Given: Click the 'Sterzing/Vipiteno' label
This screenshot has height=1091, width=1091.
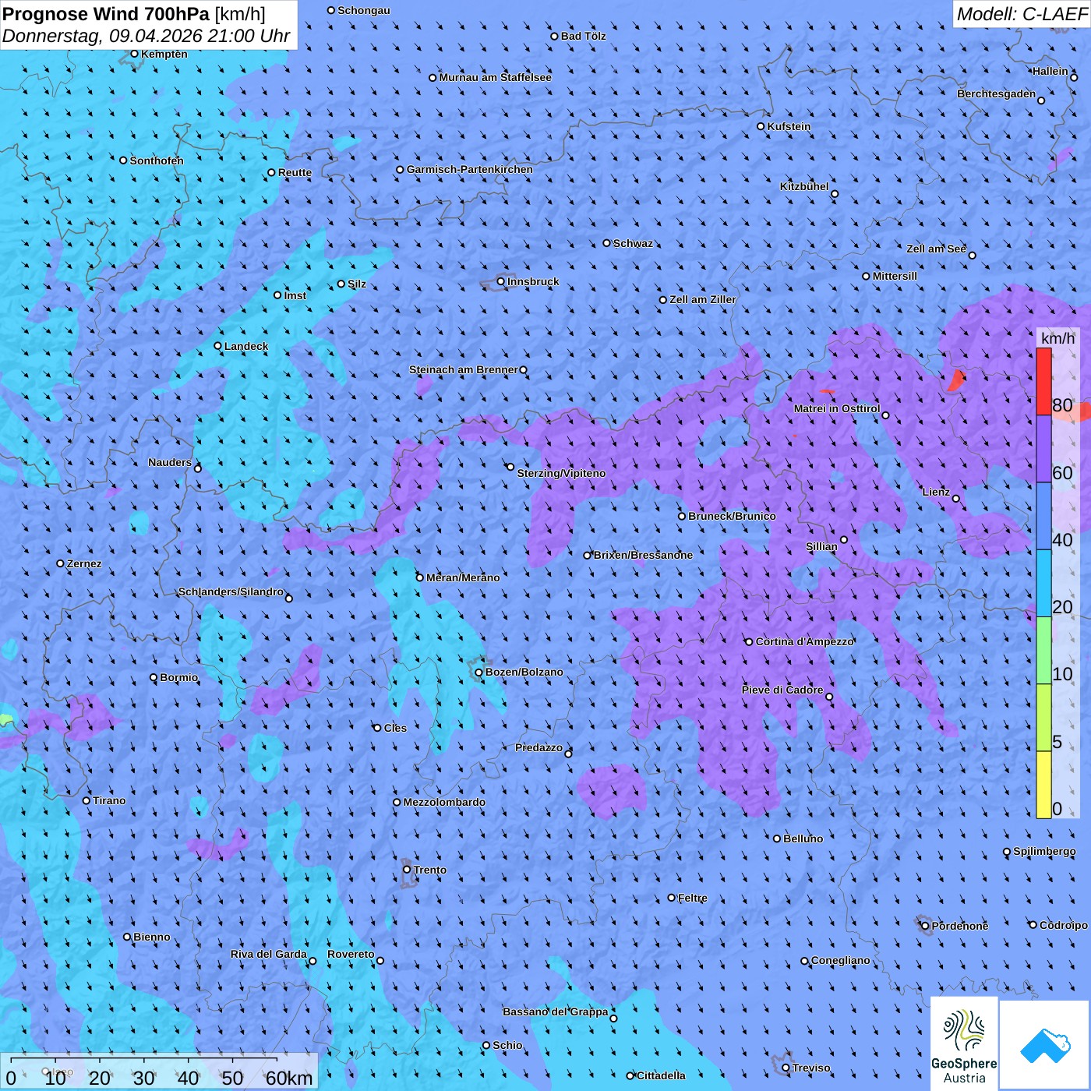Looking at the screenshot, I should click(x=561, y=473).
